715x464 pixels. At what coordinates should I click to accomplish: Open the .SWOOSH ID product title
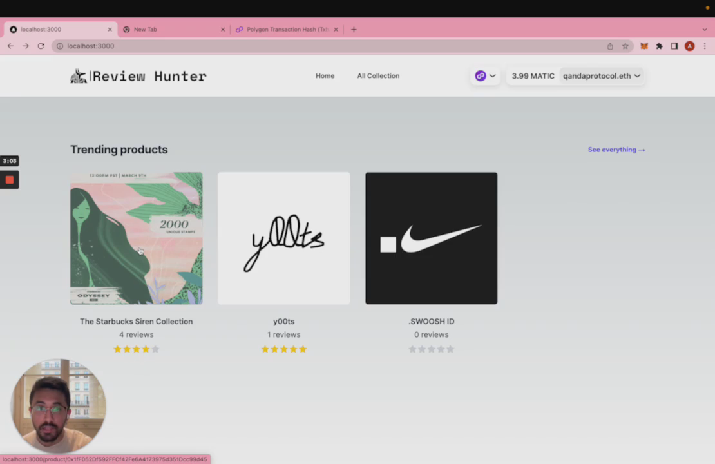(432, 321)
